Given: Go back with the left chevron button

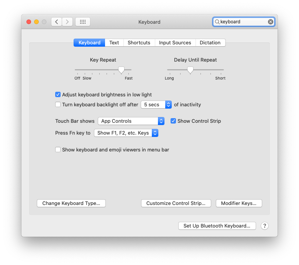Looking at the screenshot, I should [56, 22].
